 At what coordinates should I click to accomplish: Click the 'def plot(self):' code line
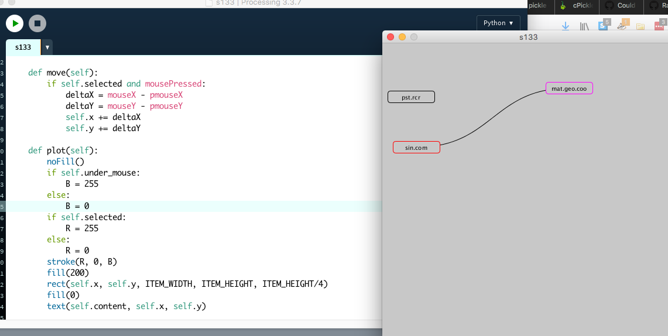click(x=63, y=150)
